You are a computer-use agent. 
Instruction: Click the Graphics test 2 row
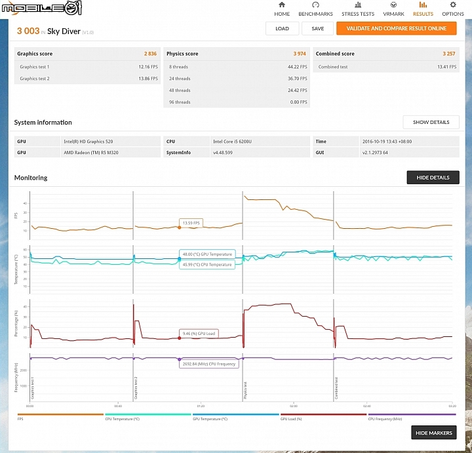(x=87, y=79)
